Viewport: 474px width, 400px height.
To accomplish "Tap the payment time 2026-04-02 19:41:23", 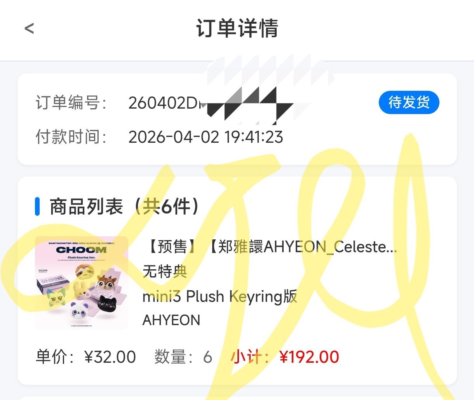I will click(206, 137).
